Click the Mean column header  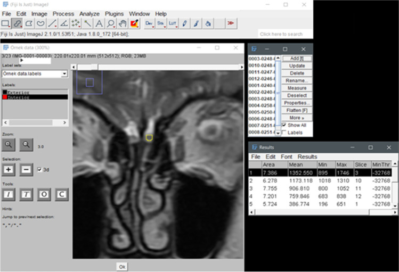click(x=302, y=164)
